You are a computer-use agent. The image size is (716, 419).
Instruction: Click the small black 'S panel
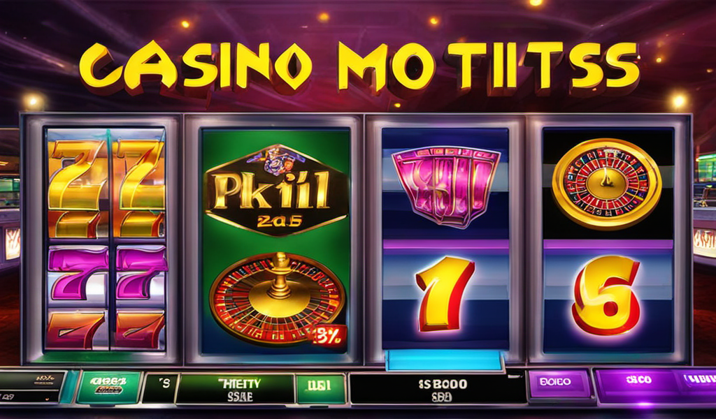coord(160,388)
